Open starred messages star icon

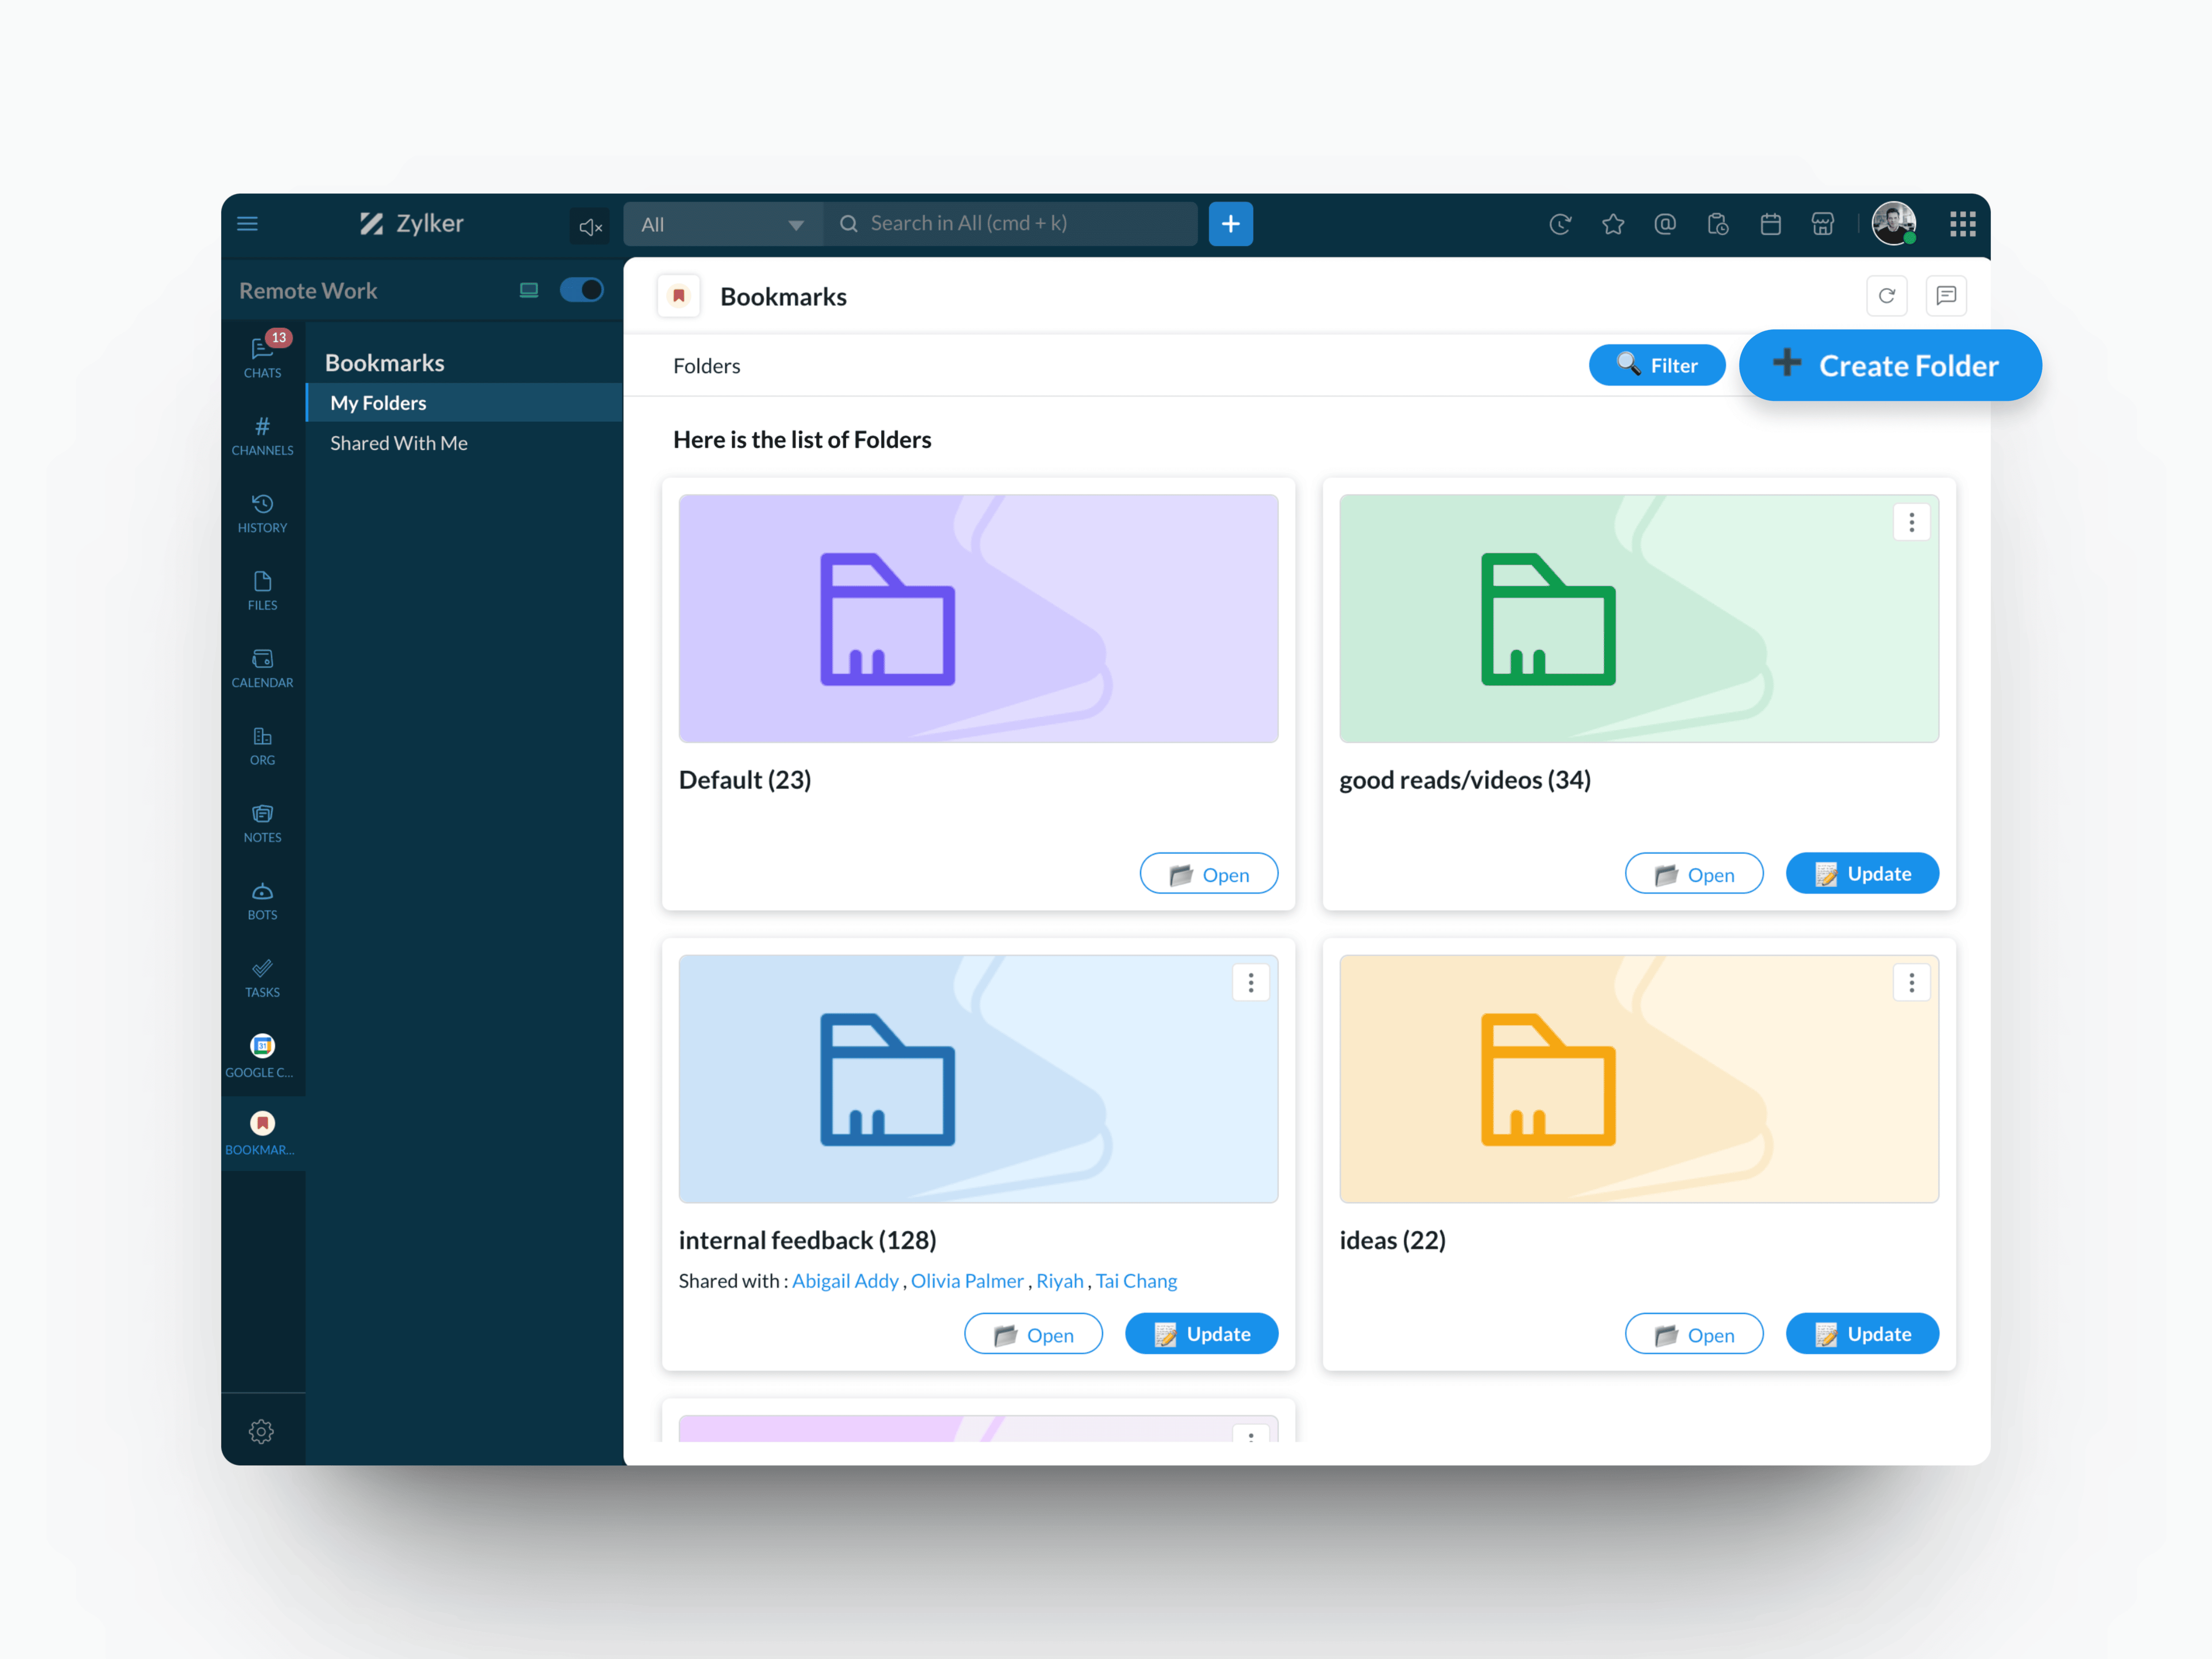(1613, 224)
